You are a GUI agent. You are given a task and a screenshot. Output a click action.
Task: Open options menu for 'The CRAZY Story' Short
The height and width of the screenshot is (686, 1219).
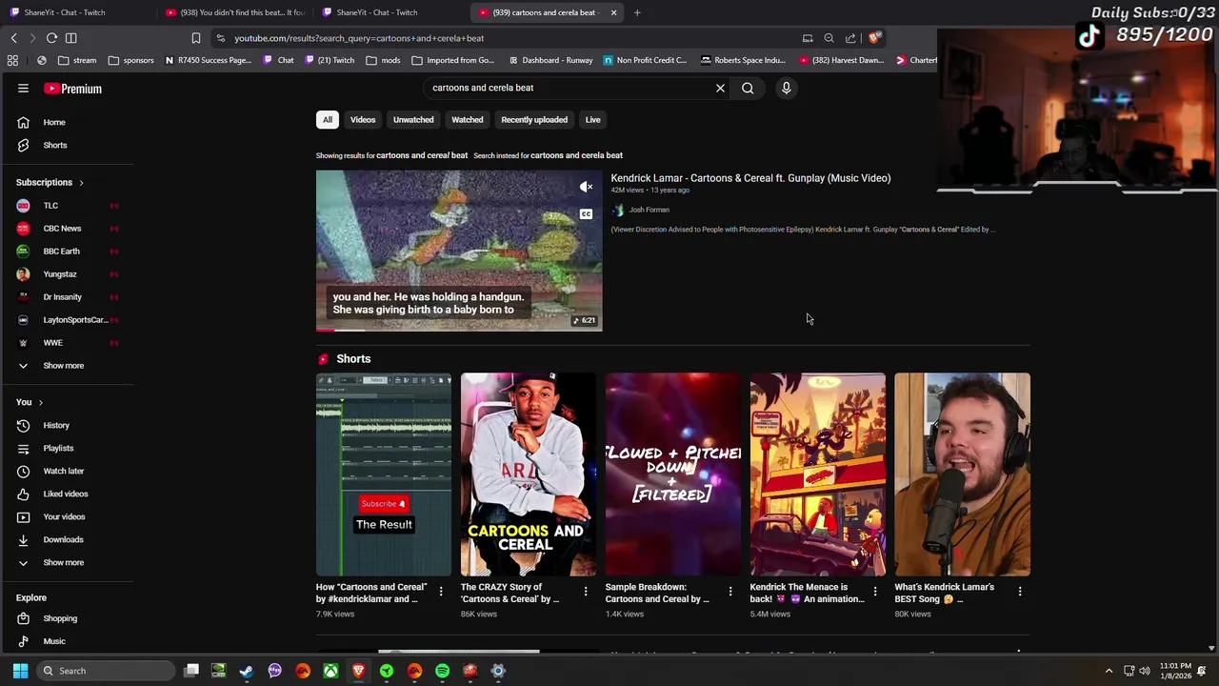(x=585, y=592)
